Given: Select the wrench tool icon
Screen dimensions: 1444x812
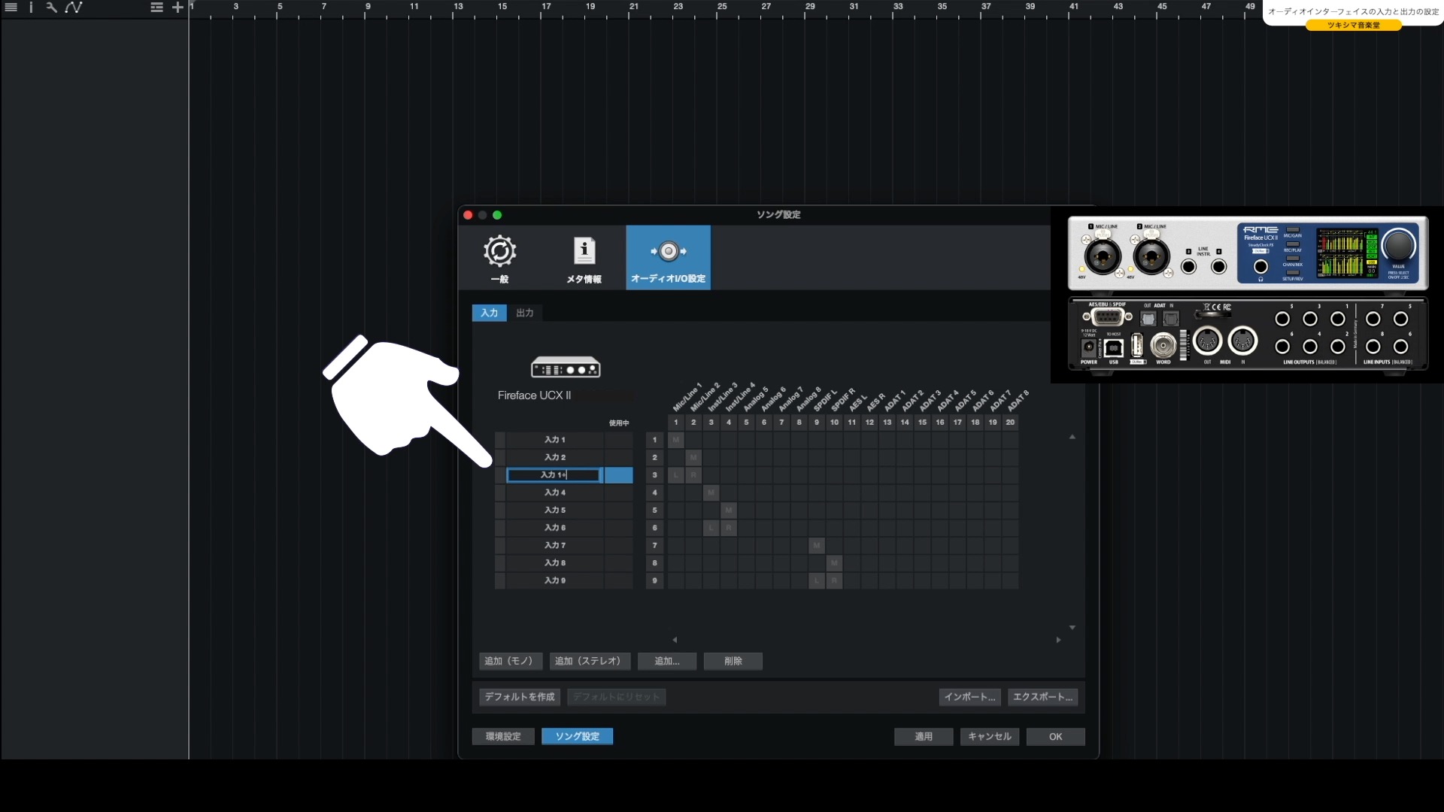Looking at the screenshot, I should coord(51,8).
